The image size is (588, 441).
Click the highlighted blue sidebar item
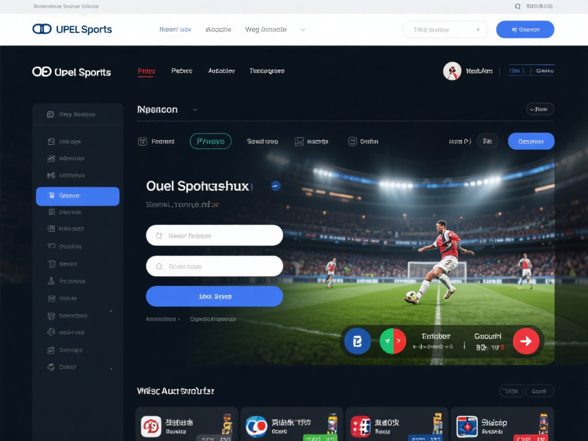(x=78, y=196)
